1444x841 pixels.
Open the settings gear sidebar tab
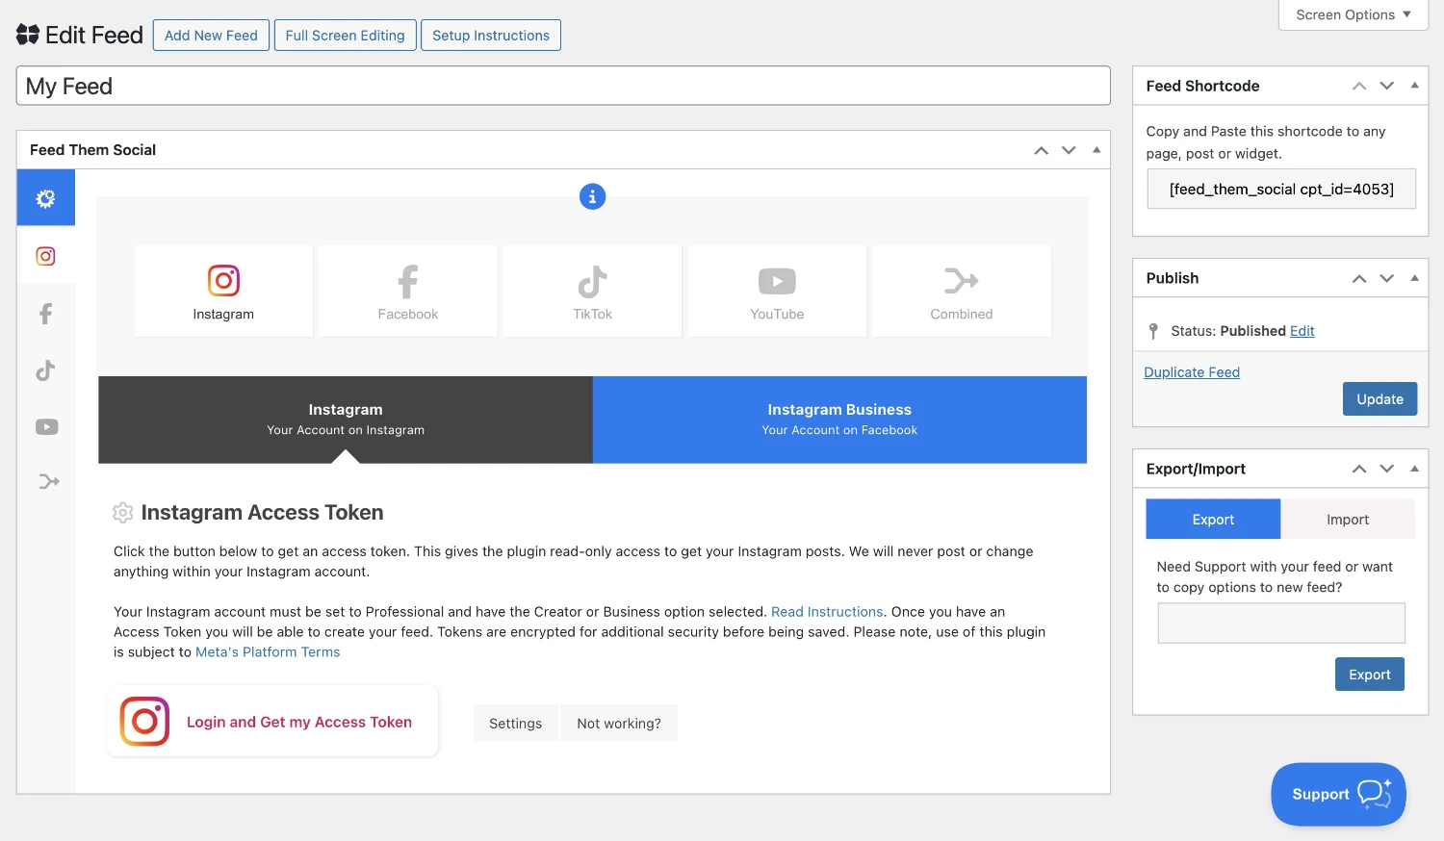pos(45,198)
